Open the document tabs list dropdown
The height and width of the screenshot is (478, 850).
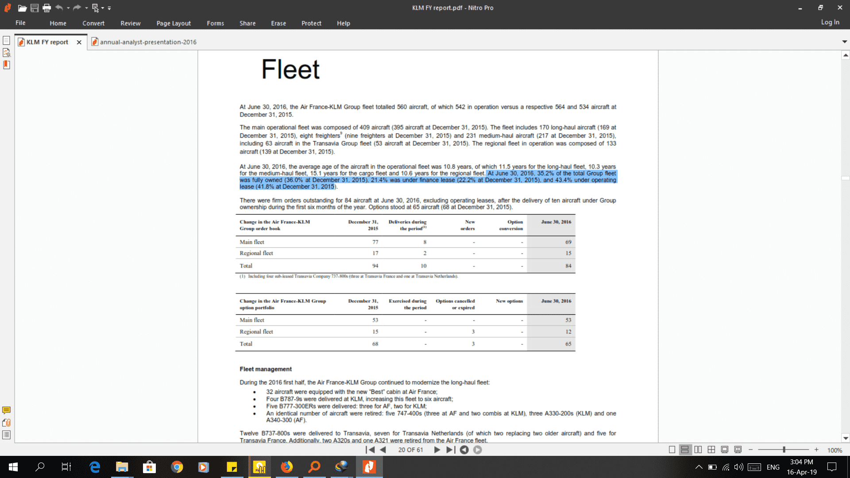tap(845, 42)
